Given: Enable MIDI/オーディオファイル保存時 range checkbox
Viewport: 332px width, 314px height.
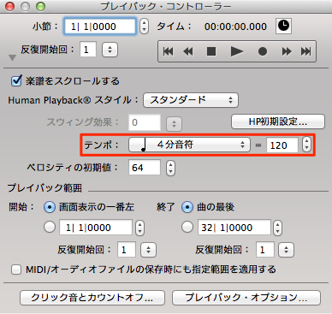Looking at the screenshot, I should click(16, 270).
